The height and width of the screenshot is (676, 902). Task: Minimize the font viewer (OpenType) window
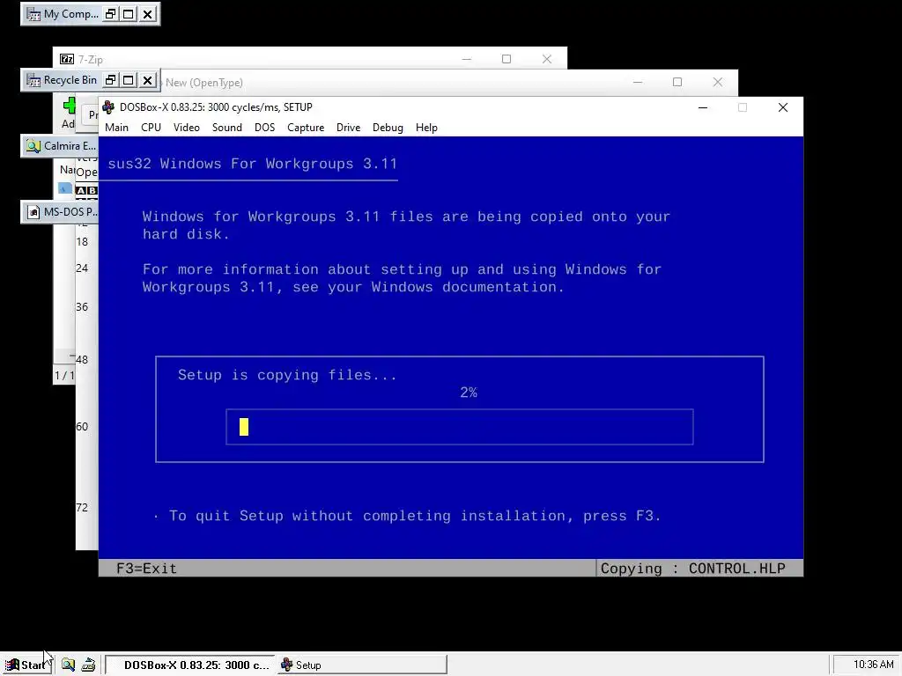[x=638, y=82]
